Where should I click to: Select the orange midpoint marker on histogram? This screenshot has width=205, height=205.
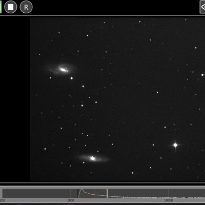[x=95, y=194]
